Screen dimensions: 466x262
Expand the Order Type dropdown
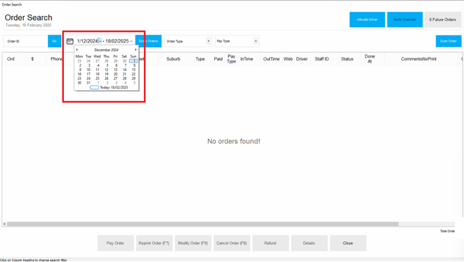[209, 41]
